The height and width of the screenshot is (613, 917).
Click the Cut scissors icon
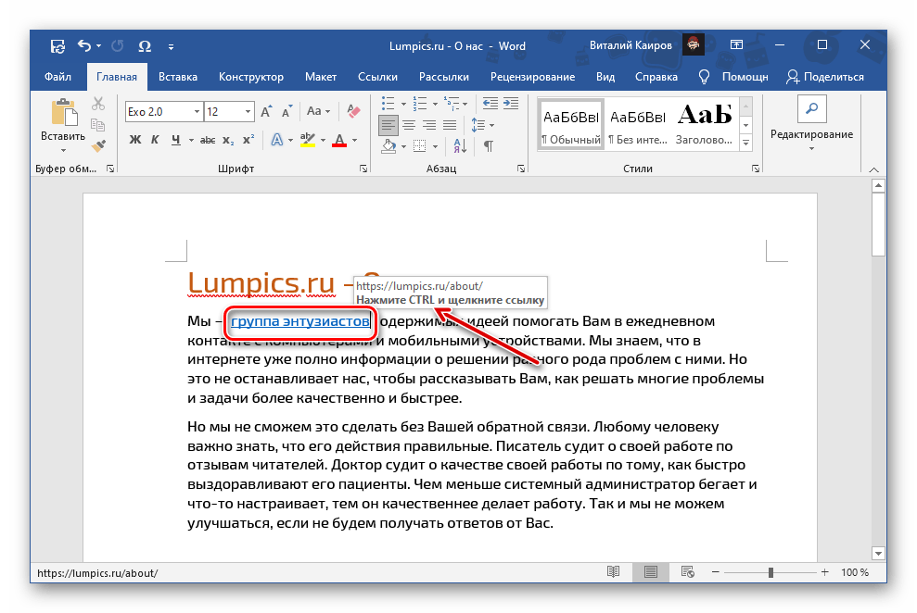(x=98, y=104)
